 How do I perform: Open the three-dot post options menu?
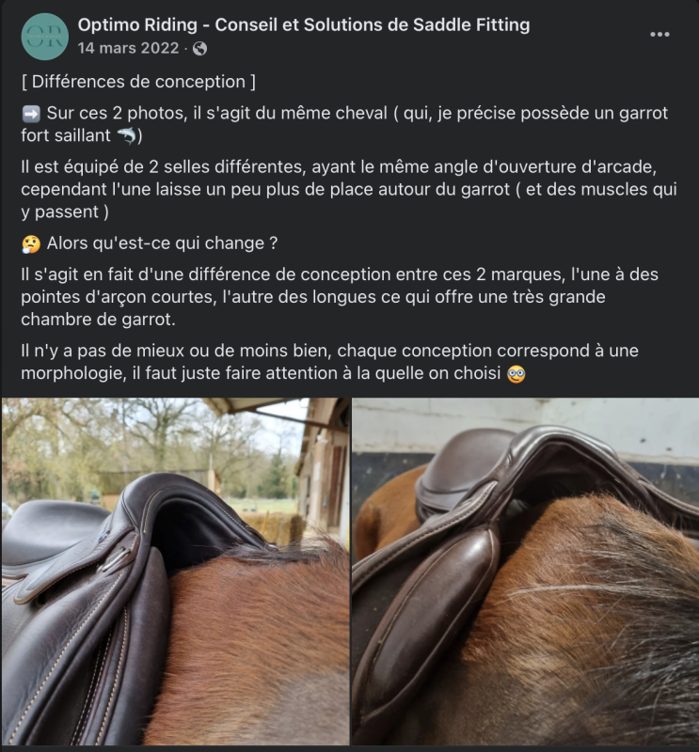pyautogui.click(x=659, y=34)
